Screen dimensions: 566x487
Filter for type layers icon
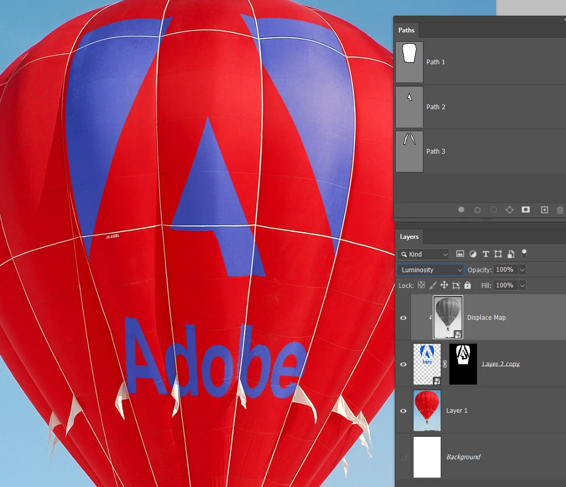click(486, 254)
